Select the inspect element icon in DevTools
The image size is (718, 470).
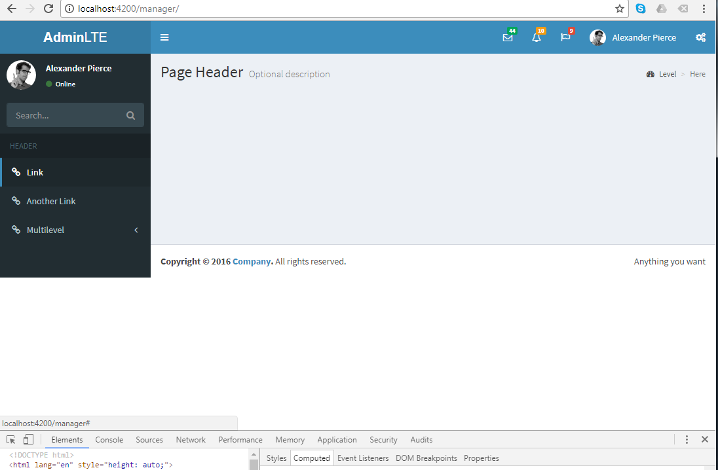click(10, 439)
